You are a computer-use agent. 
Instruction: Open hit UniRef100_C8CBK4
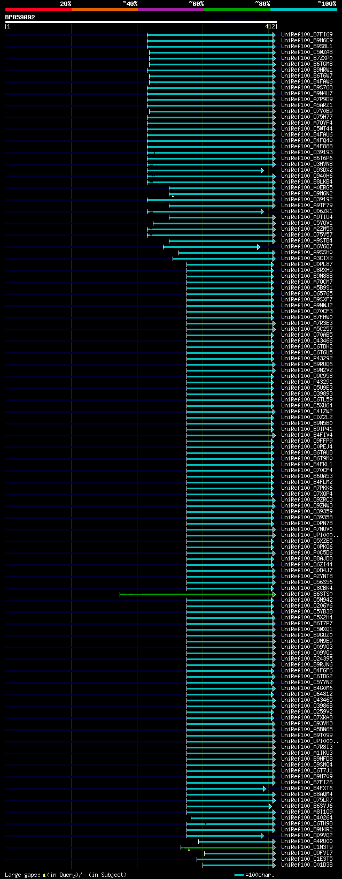pos(307,588)
